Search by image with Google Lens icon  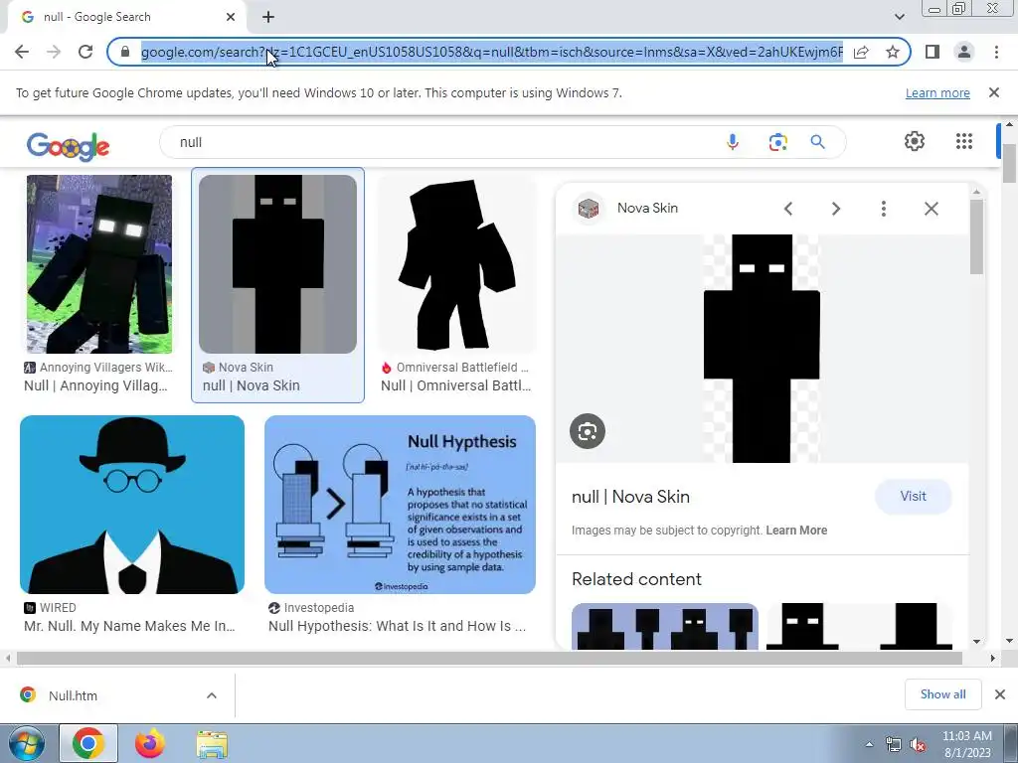pos(777,141)
